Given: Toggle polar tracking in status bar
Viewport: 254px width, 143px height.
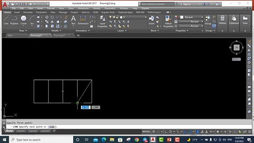Looking at the screenshot, I should point(170,131).
